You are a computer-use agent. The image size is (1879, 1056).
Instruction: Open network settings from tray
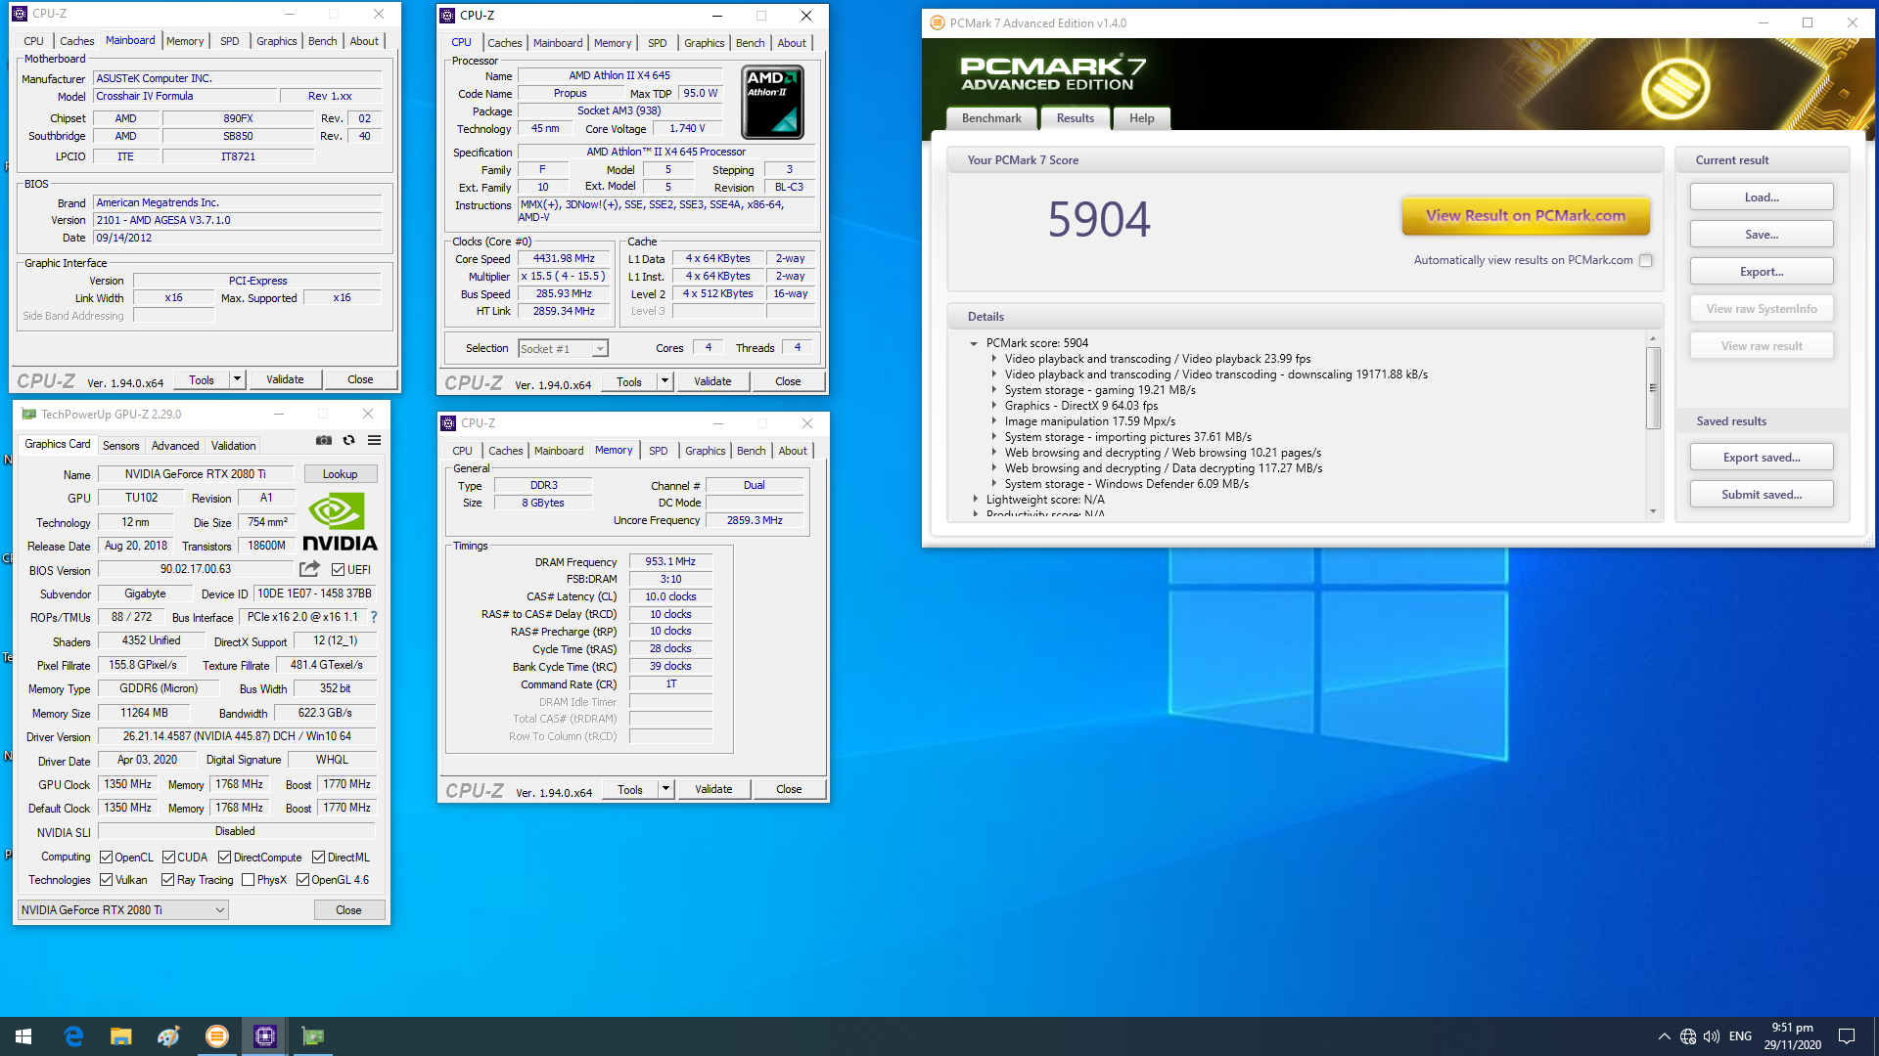1688,1036
